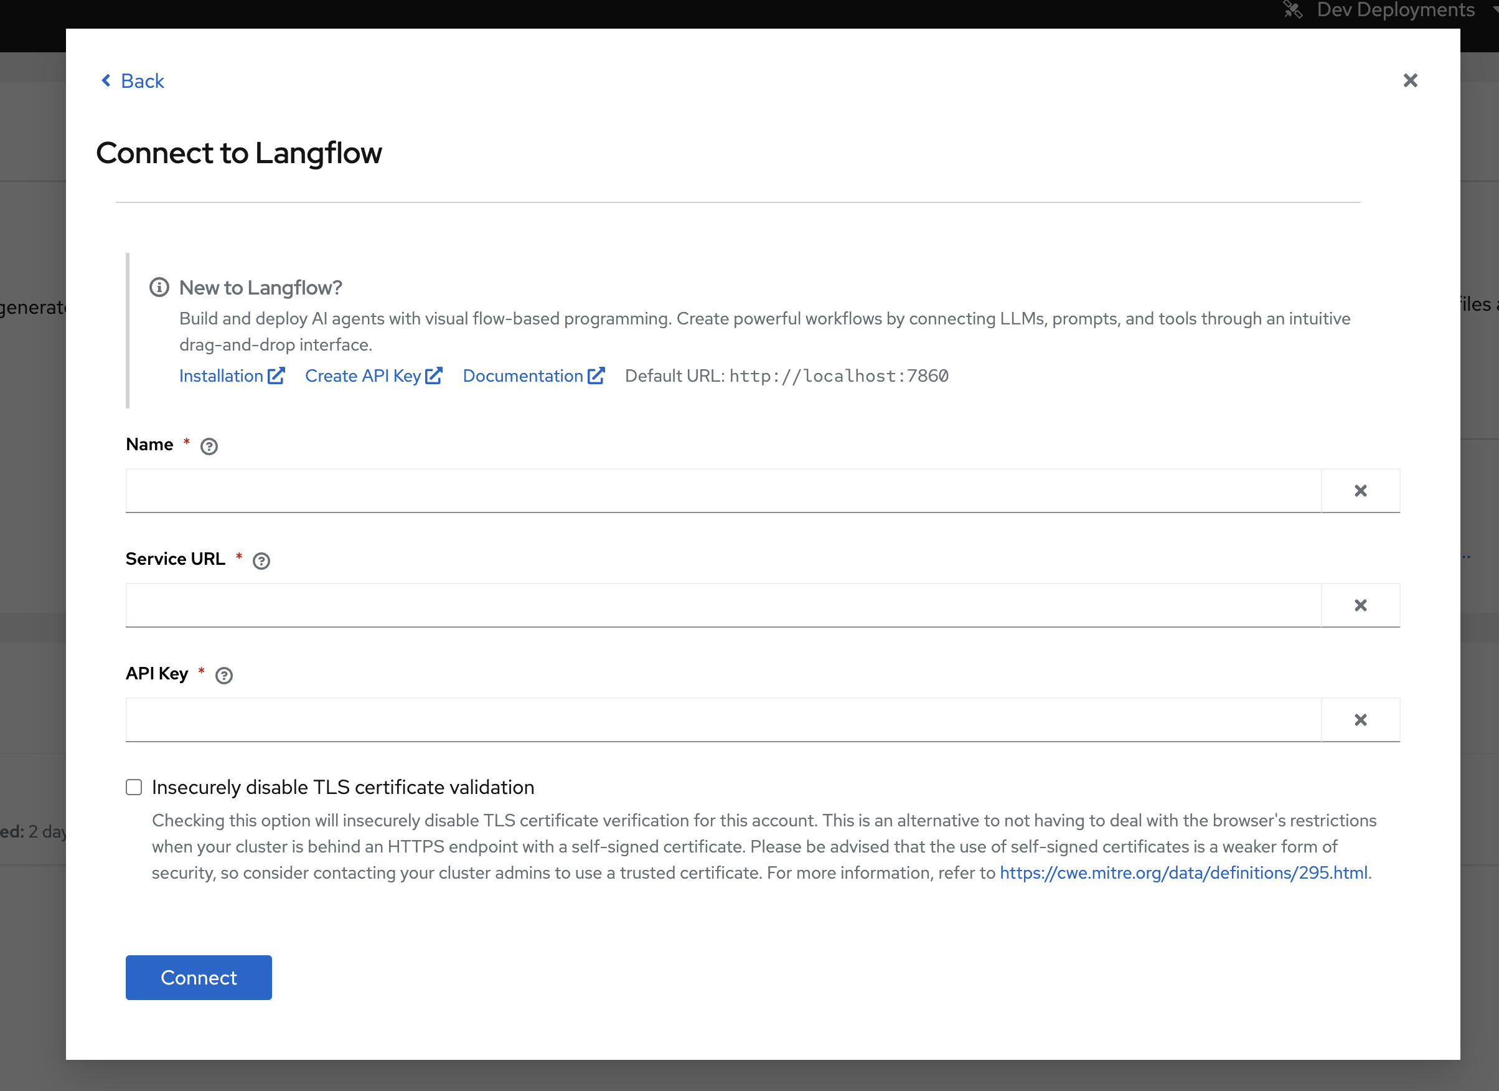Open the cwe.mitre.org definitions link
The height and width of the screenshot is (1091, 1499).
[1183, 873]
